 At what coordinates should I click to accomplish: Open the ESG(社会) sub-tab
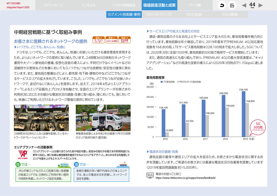pyautogui.click(x=195, y=14)
